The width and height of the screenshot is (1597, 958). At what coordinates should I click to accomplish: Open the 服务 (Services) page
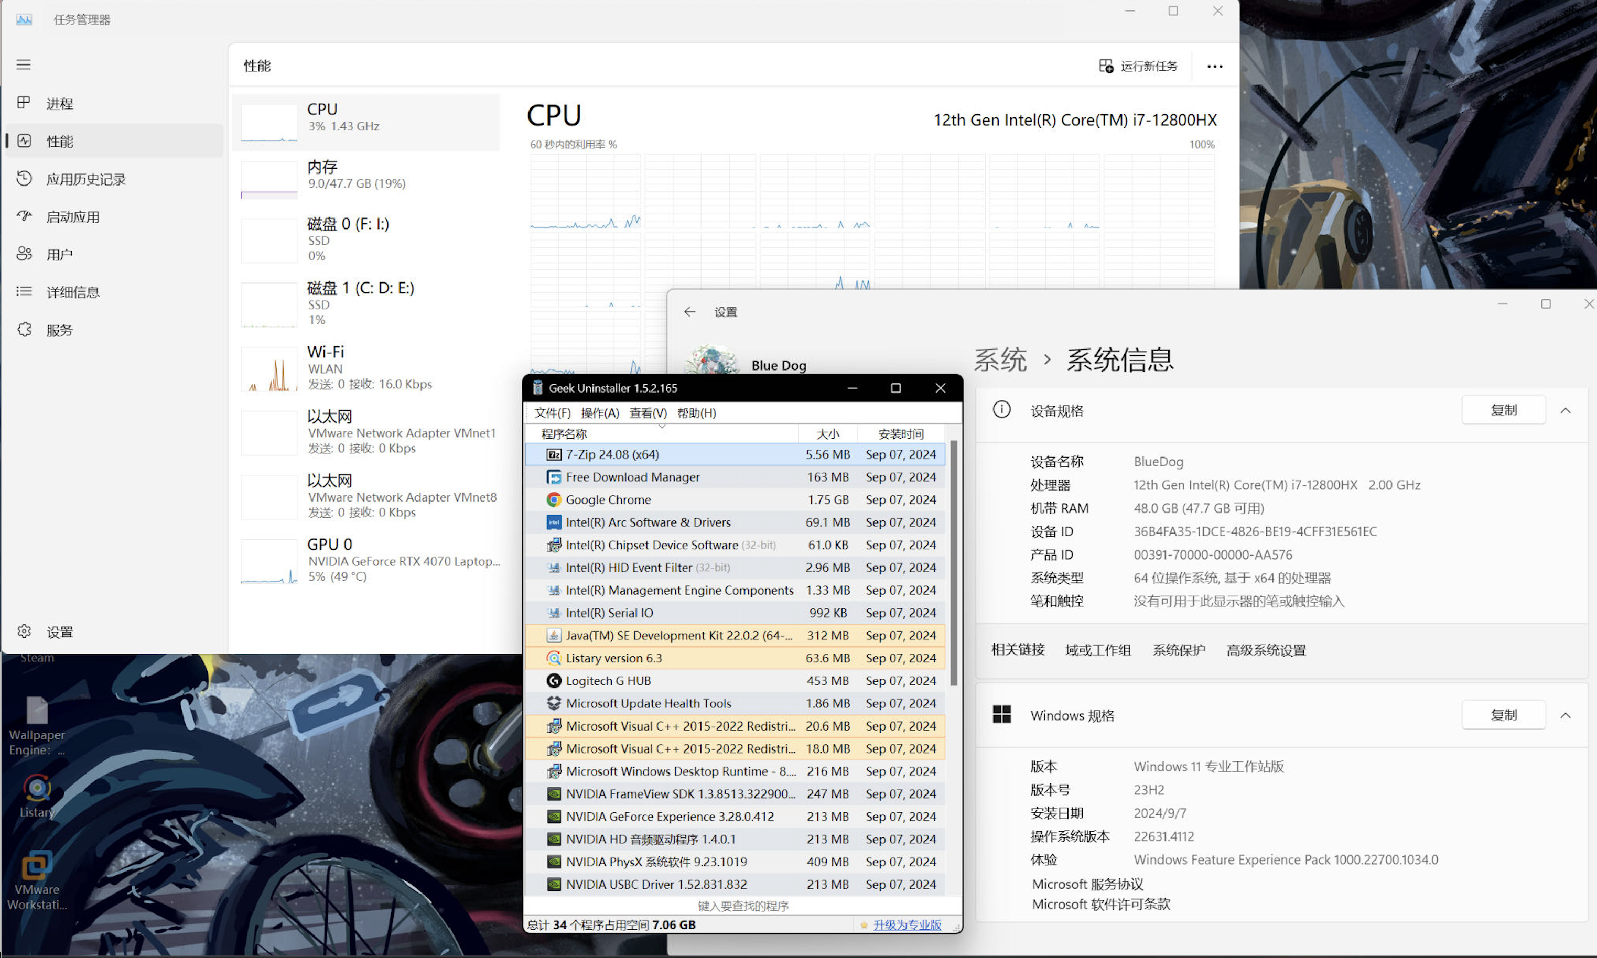59,330
